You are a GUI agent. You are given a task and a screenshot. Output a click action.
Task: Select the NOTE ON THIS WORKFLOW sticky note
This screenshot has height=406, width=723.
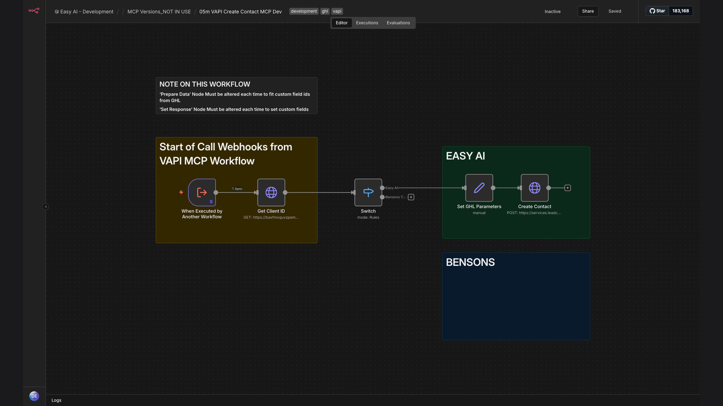[236, 95]
